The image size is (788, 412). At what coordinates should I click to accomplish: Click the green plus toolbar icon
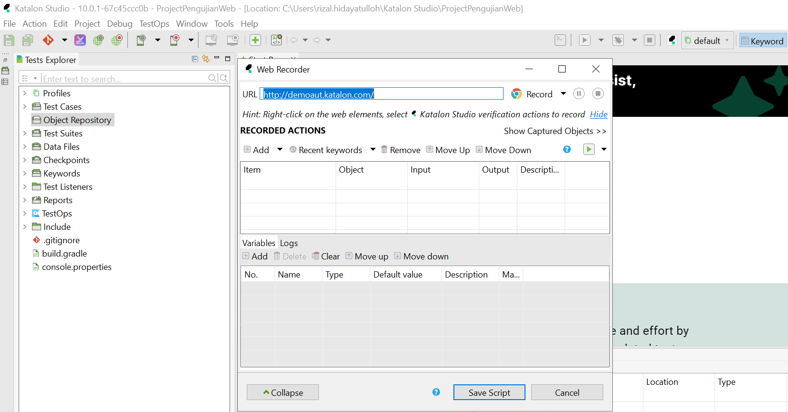255,41
